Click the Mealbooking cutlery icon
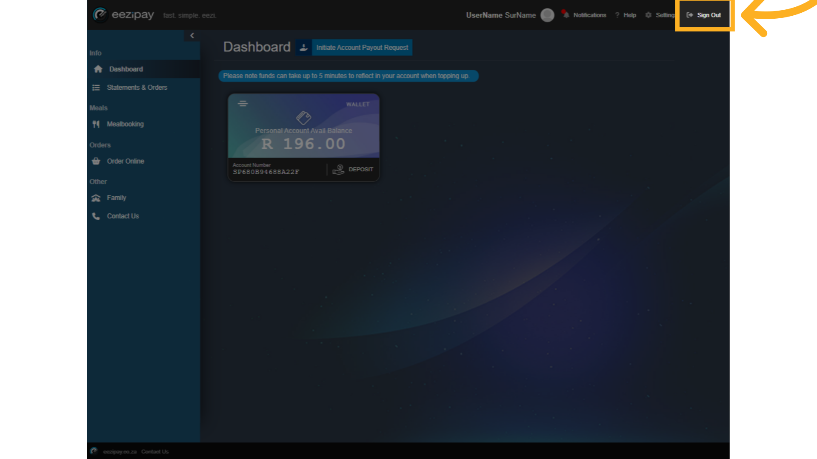 96,124
